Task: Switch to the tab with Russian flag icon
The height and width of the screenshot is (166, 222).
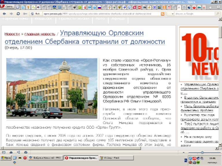Action: pyautogui.click(x=99, y=7)
